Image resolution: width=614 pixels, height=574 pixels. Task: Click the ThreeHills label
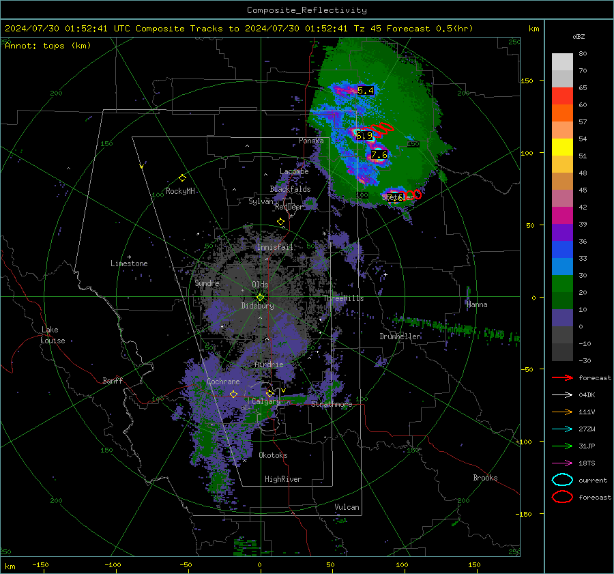tap(343, 298)
